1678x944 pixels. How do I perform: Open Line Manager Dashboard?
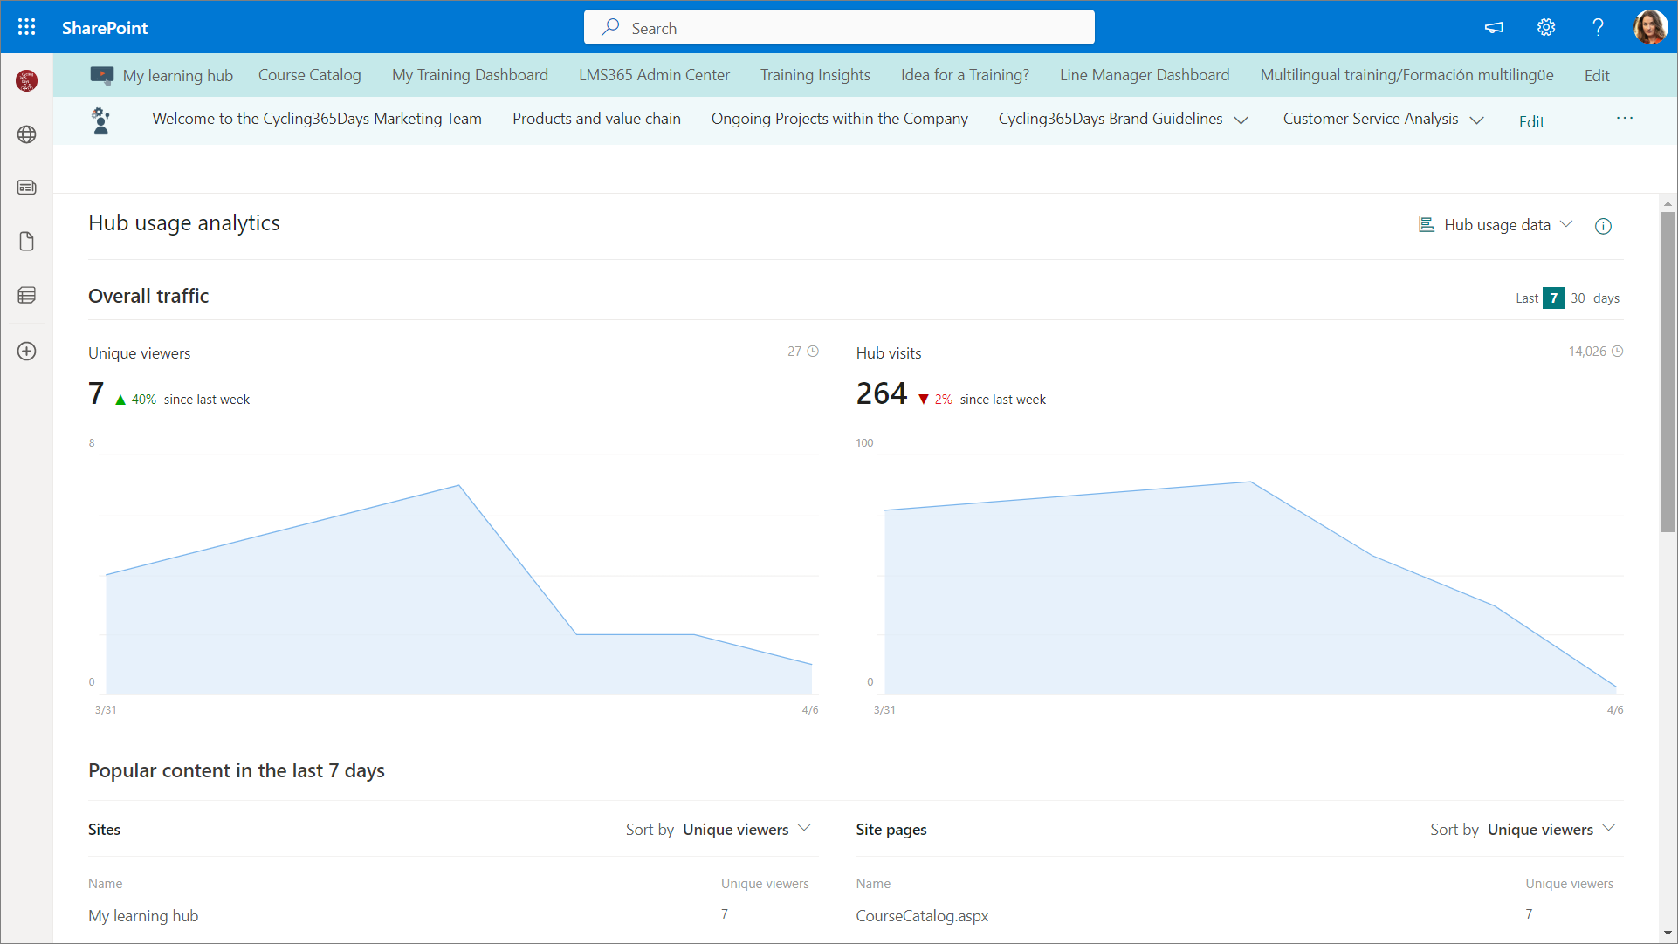(1145, 75)
